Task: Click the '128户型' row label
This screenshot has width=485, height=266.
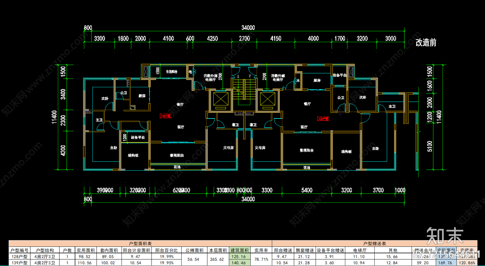Action: tap(19, 257)
